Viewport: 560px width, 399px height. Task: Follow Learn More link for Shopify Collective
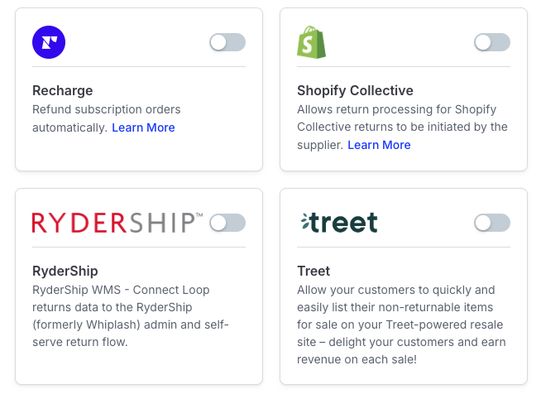379,145
